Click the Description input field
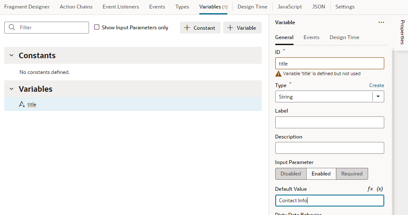Screen dimensions: 408x215 (x=330, y=148)
